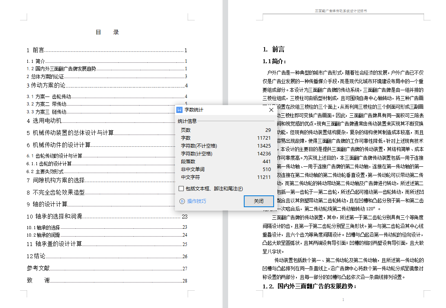Click the WPS logo in the 字数统计 title bar
The image size is (446, 308).
[180, 110]
